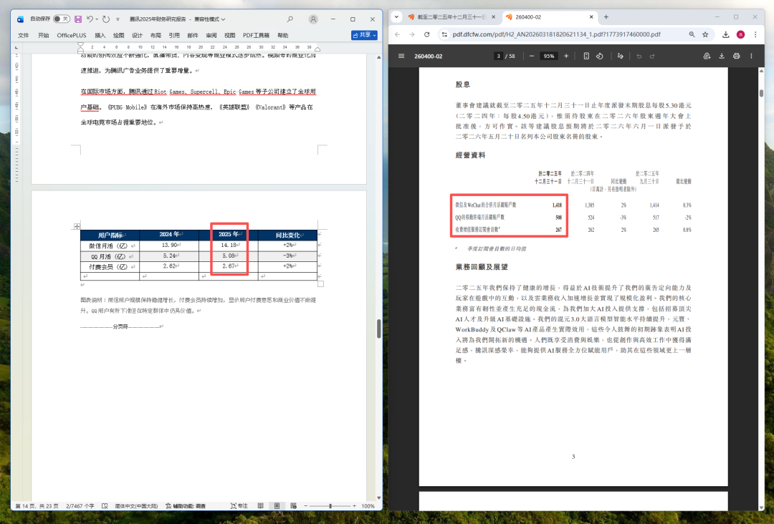Click word count 2/7467 个字
The width and height of the screenshot is (774, 524).
(80, 506)
